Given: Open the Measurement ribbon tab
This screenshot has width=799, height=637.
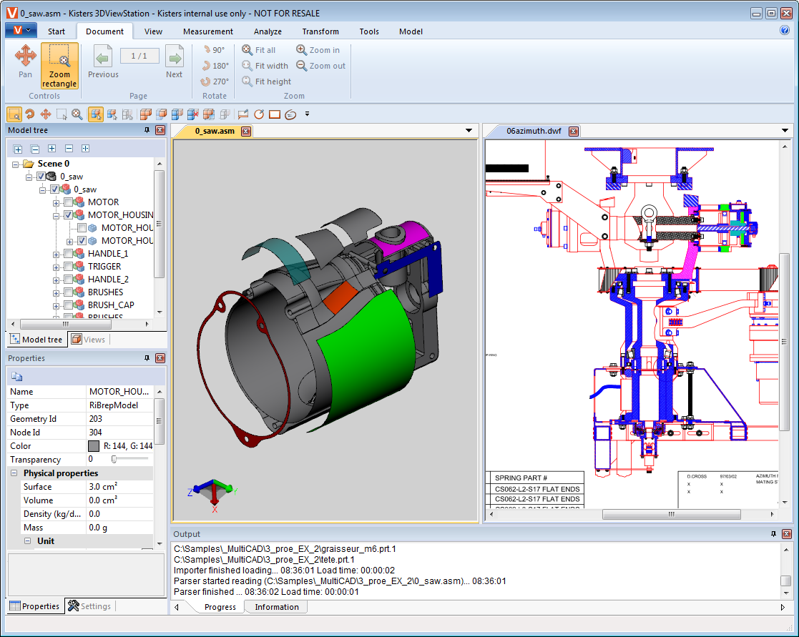Looking at the screenshot, I should click(207, 31).
